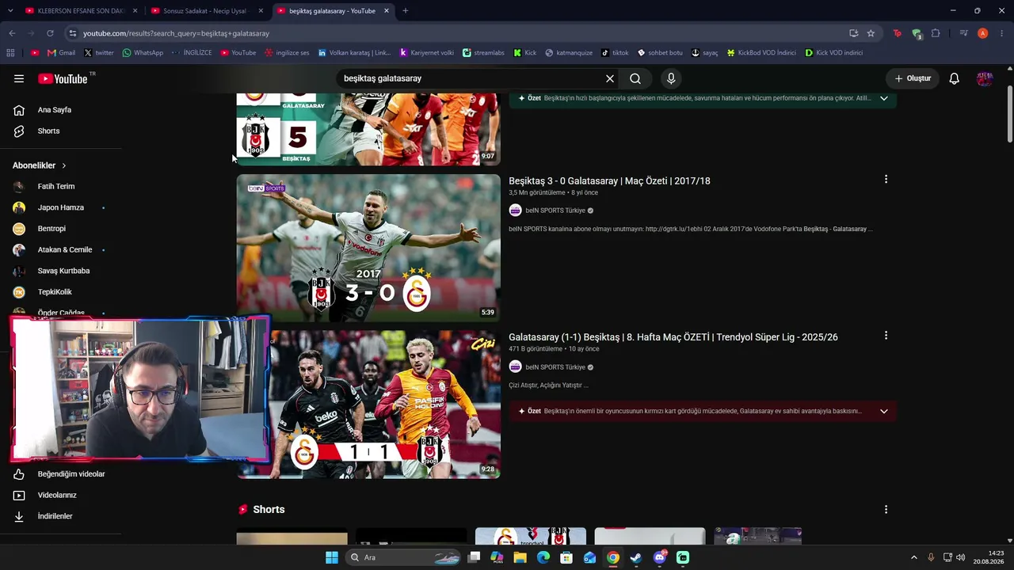1014x570 pixels.
Task: Open the account avatar menu
Action: (985, 78)
